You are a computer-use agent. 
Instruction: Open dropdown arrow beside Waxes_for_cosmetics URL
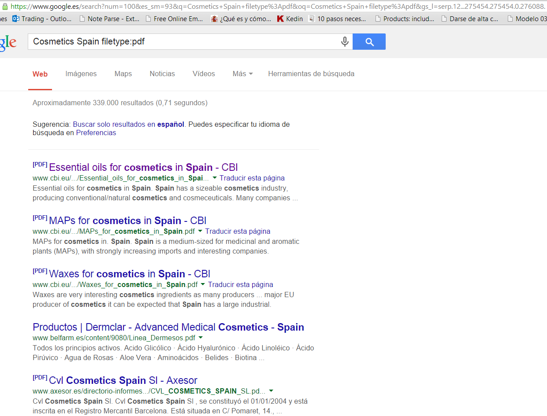[x=203, y=284]
